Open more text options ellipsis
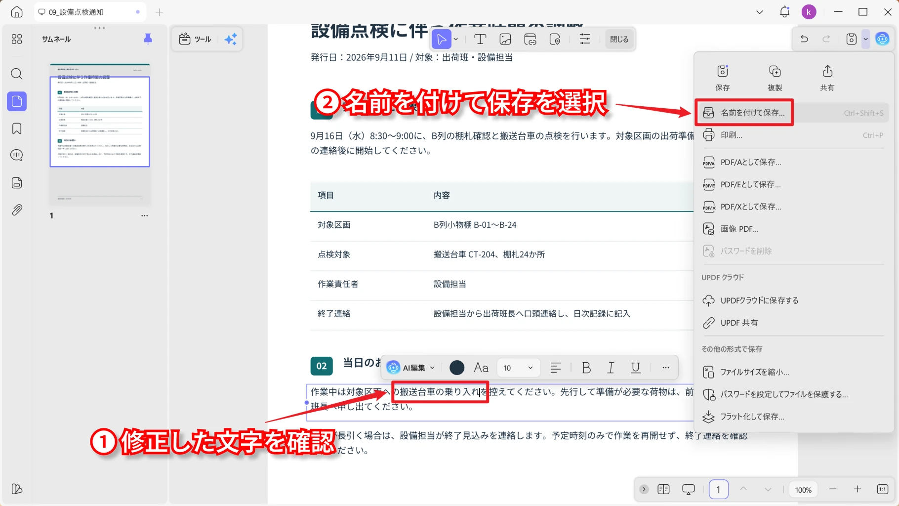 click(x=666, y=368)
